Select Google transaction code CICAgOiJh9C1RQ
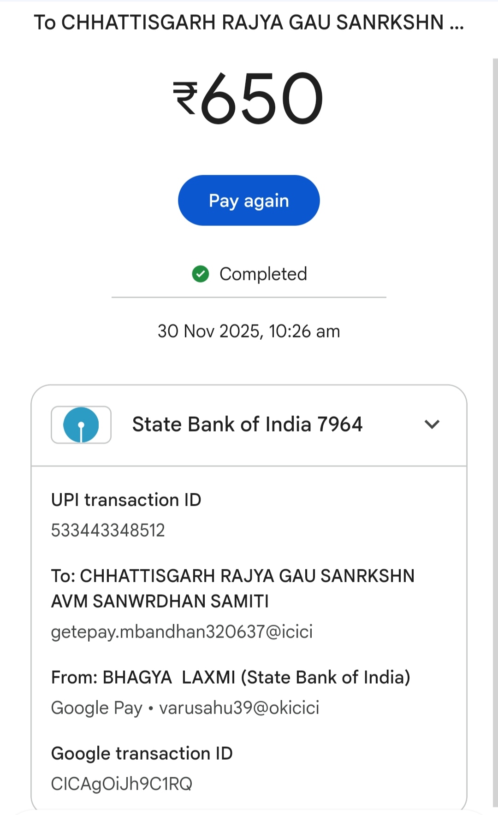Viewport: 498px width, 815px height. pyautogui.click(x=122, y=784)
